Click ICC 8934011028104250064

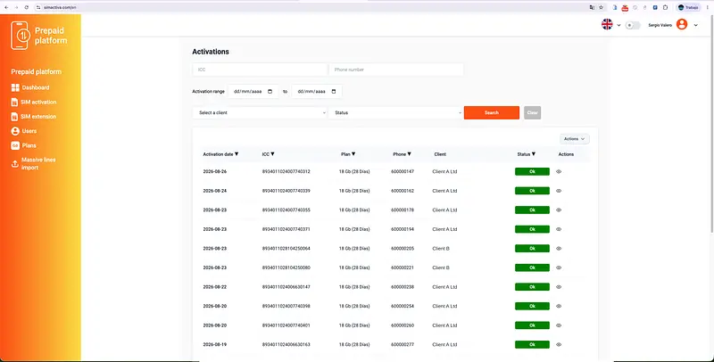pos(286,249)
